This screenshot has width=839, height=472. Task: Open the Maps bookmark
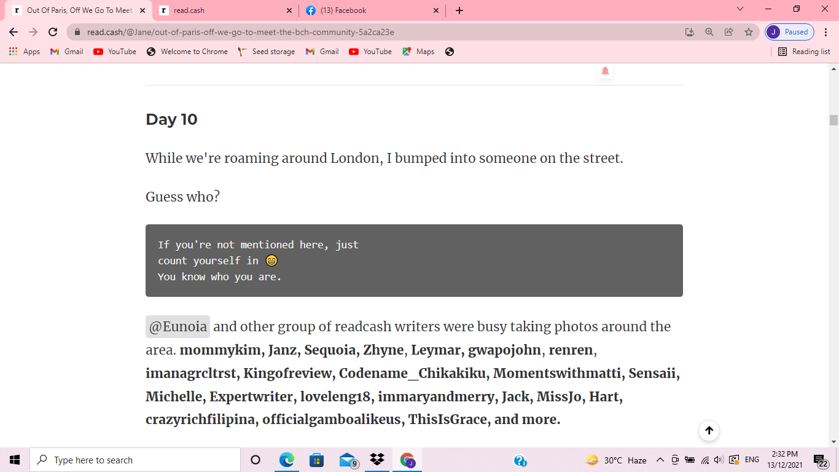point(418,52)
